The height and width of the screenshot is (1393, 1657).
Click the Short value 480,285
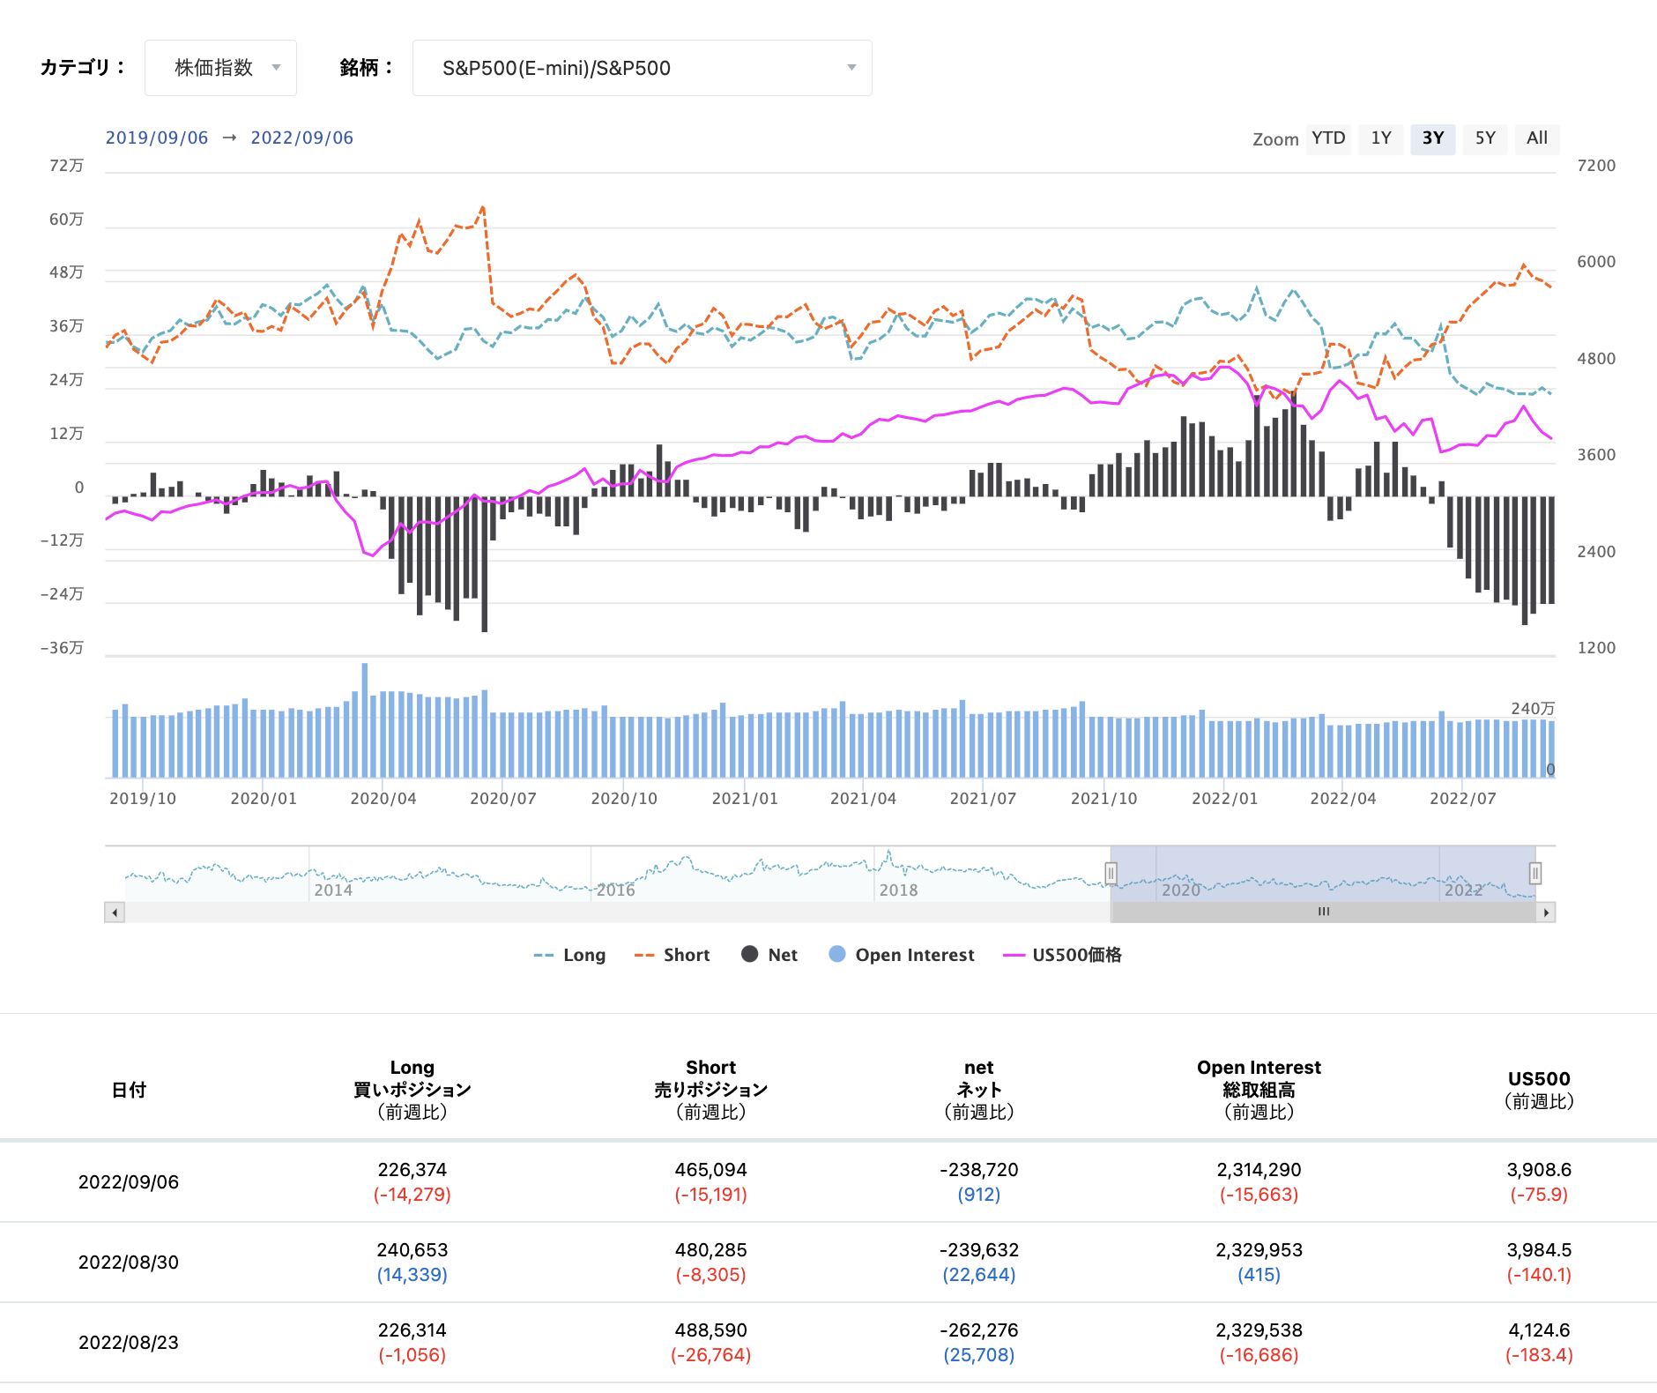[710, 1250]
